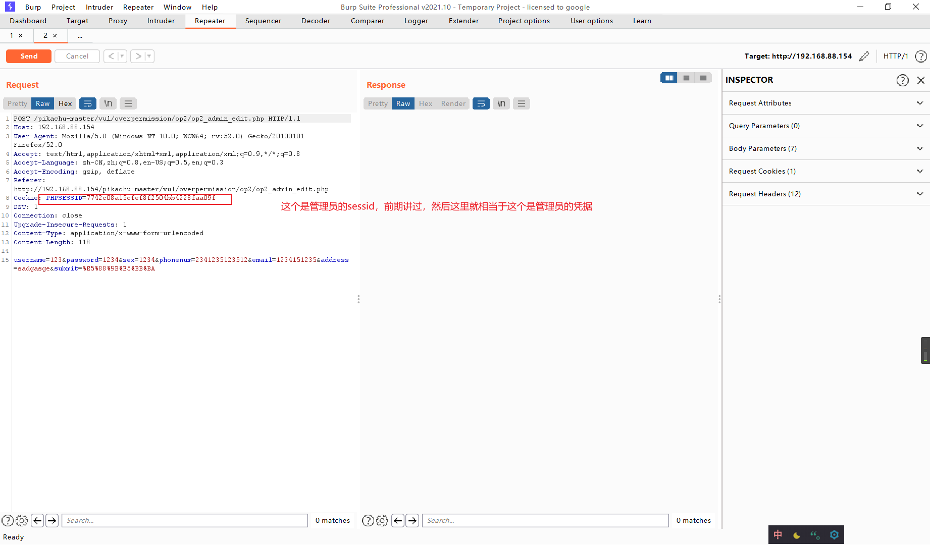Open Request editor hamburger menu
Screen dimensions: 930x545
tap(128, 103)
